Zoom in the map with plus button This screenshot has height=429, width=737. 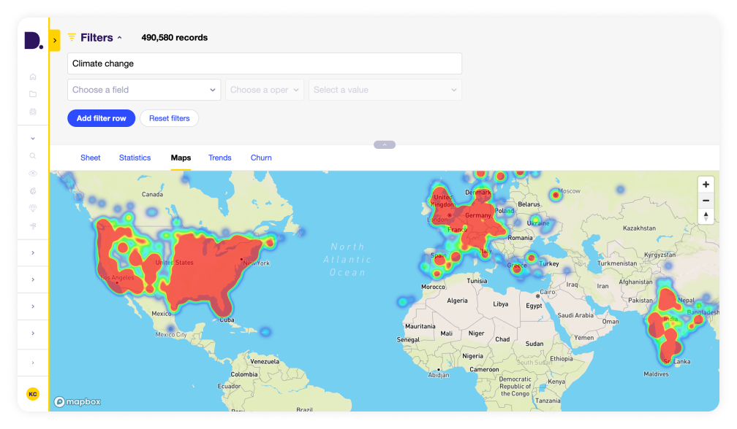pos(706,185)
